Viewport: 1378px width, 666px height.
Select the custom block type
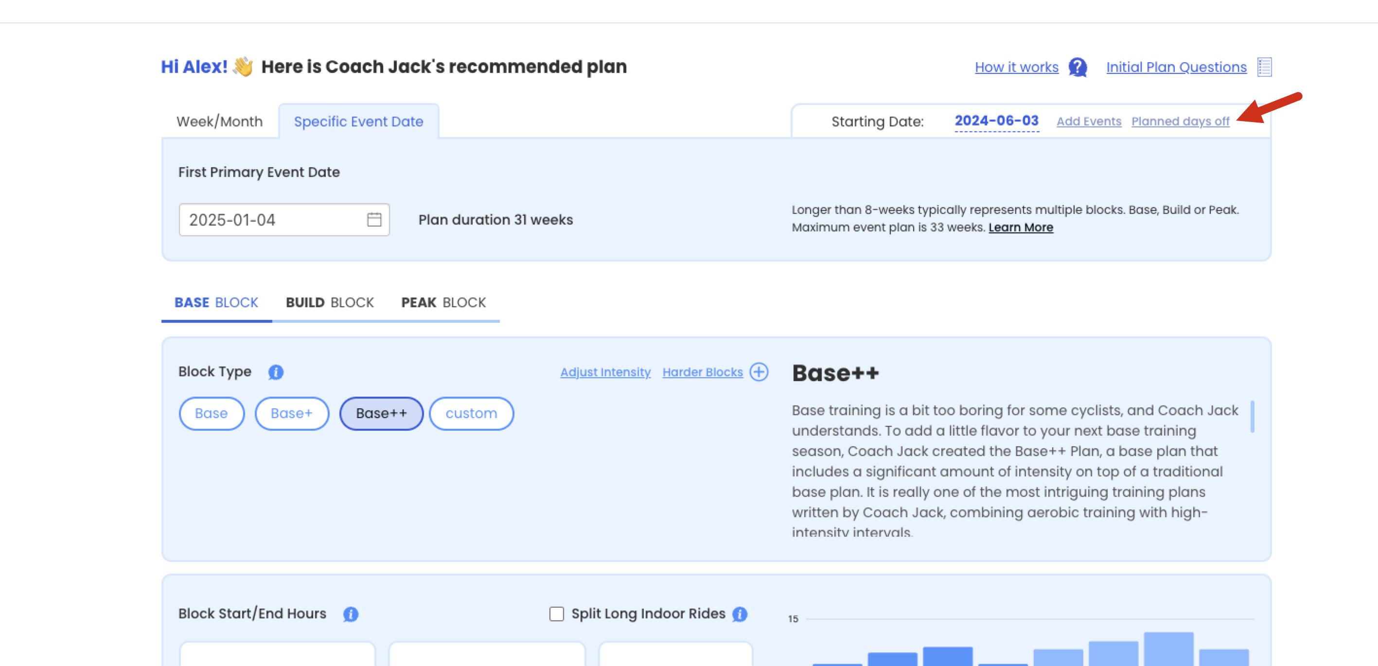471,414
